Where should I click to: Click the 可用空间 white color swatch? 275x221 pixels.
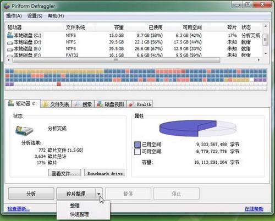pyautogui.click(x=137, y=152)
